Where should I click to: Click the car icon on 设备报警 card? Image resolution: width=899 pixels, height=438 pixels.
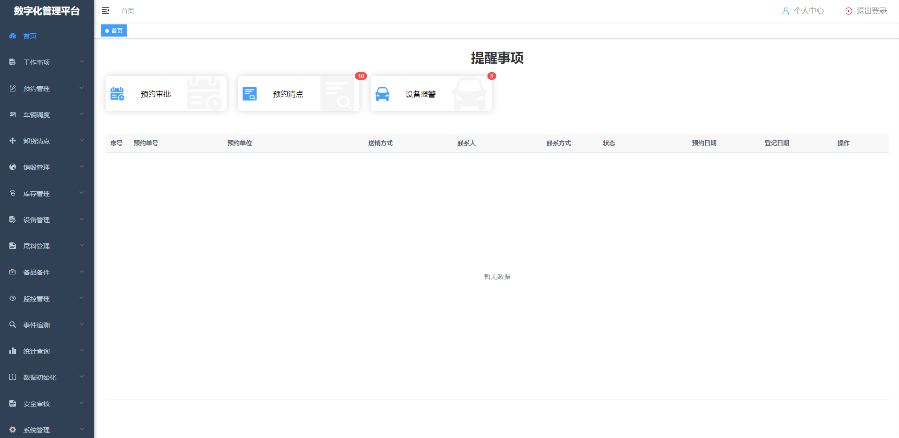[x=382, y=94]
